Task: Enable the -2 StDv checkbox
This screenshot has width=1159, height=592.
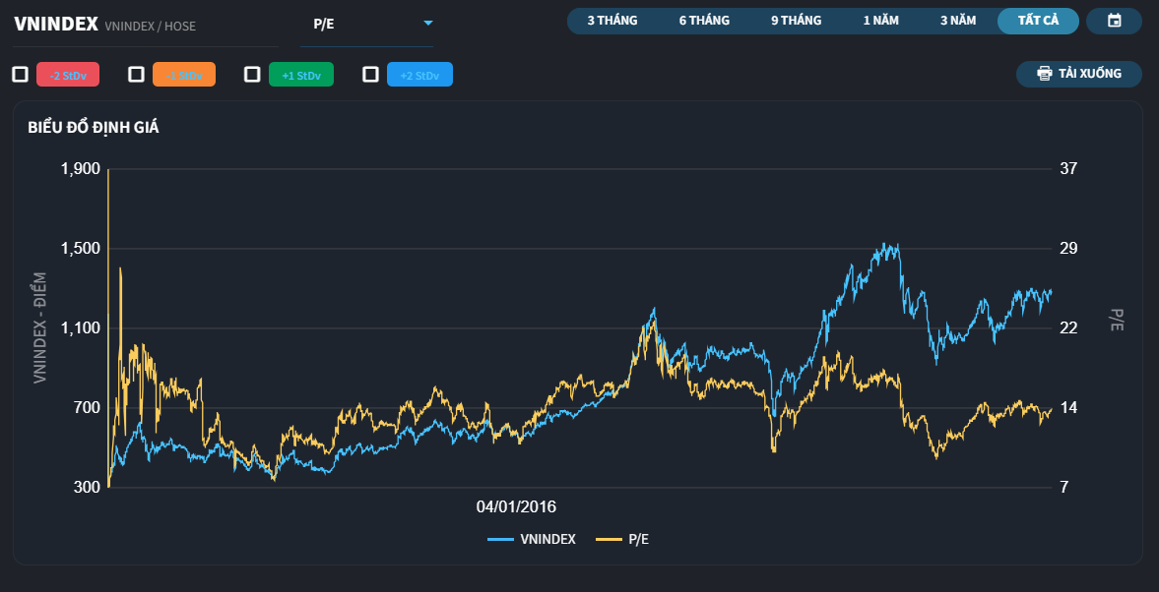Action: point(21,75)
